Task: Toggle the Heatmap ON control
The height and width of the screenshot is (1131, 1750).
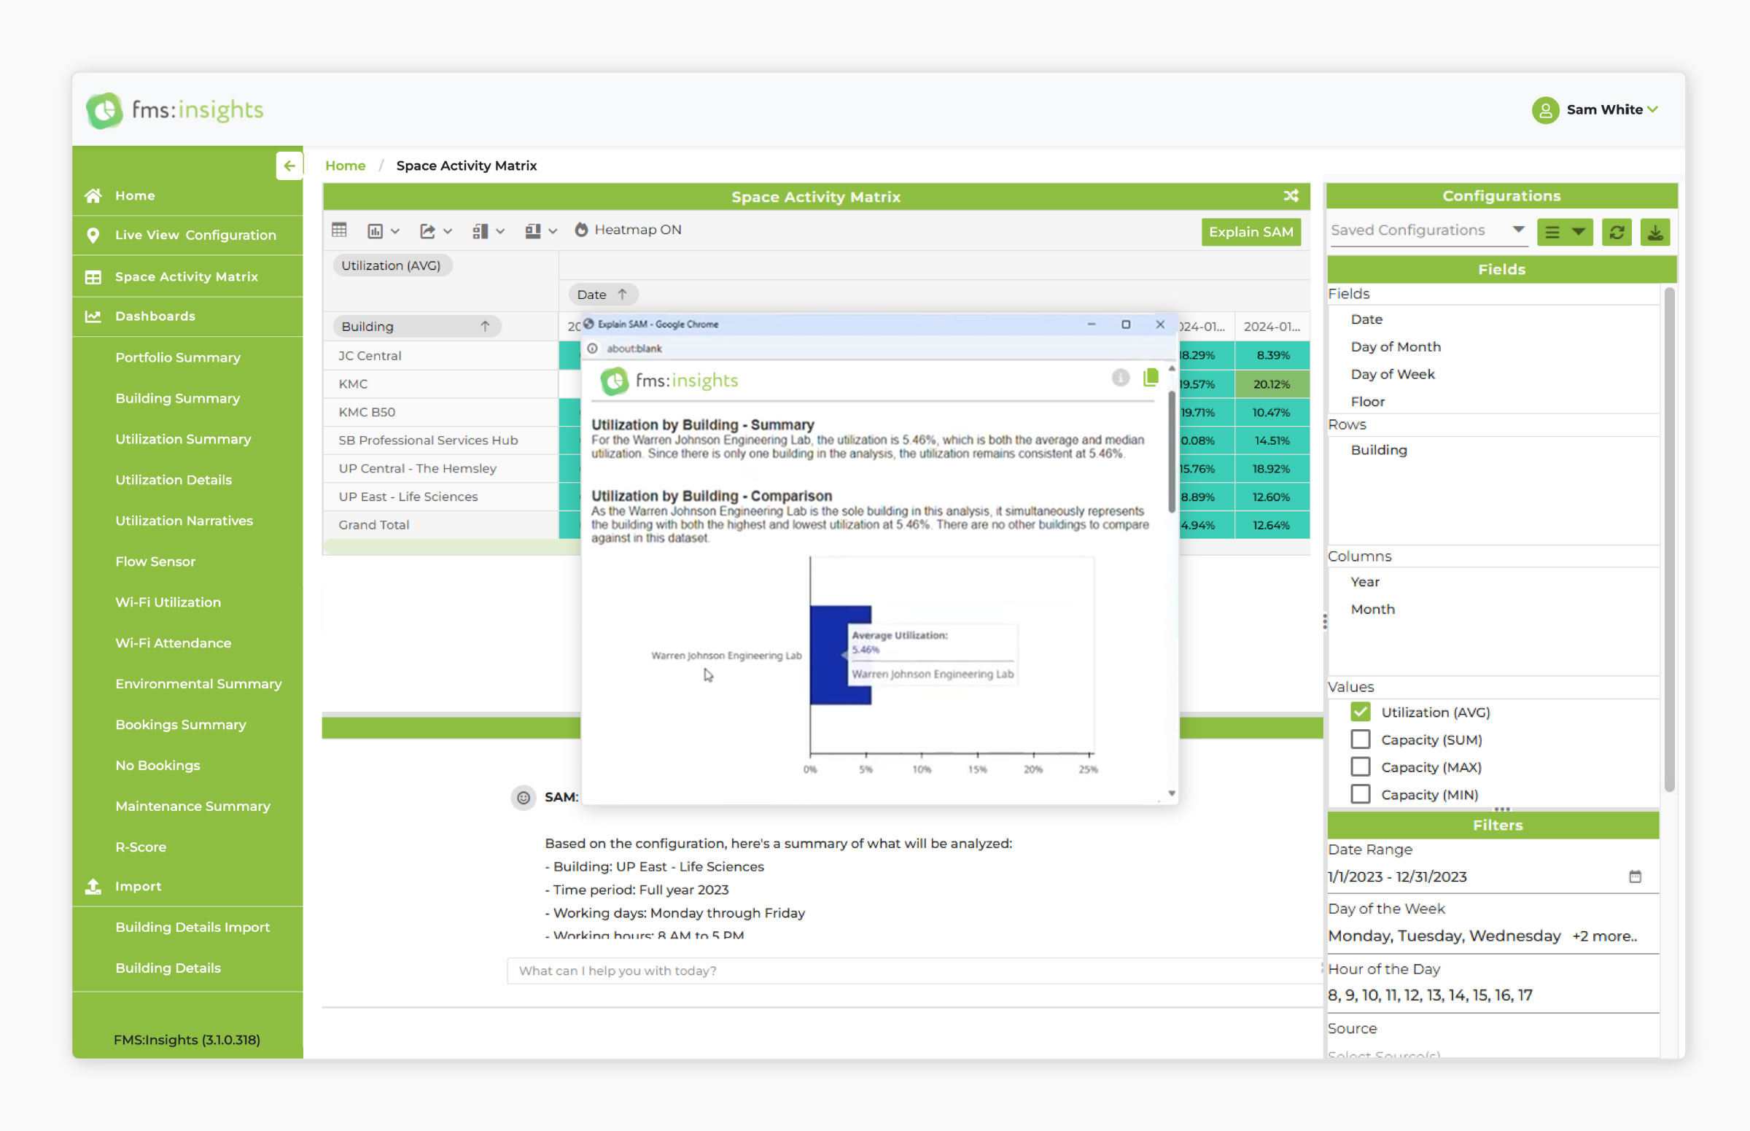Action: coord(628,230)
